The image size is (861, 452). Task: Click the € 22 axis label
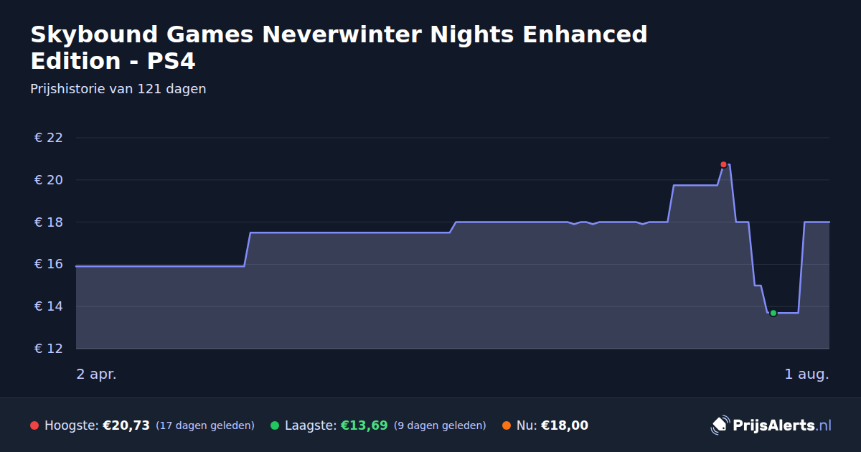point(49,138)
